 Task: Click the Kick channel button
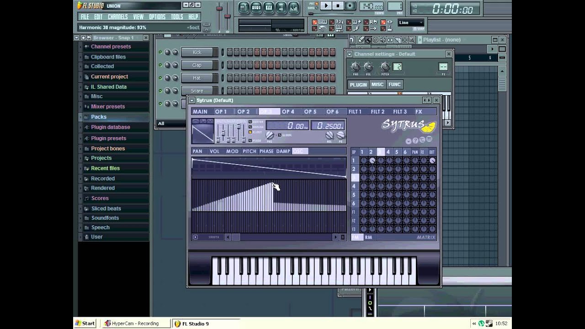click(x=197, y=52)
